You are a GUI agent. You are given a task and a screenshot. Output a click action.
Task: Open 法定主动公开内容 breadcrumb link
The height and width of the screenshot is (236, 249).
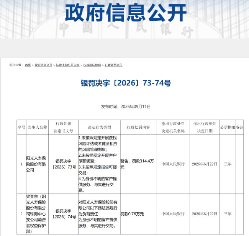(68, 65)
